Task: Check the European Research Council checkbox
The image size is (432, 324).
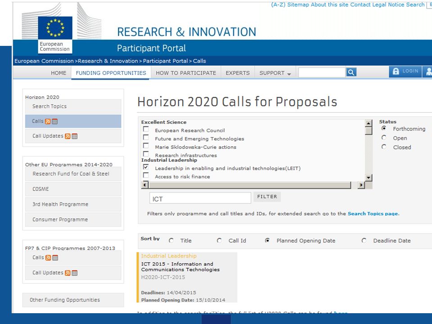Action: click(146, 129)
